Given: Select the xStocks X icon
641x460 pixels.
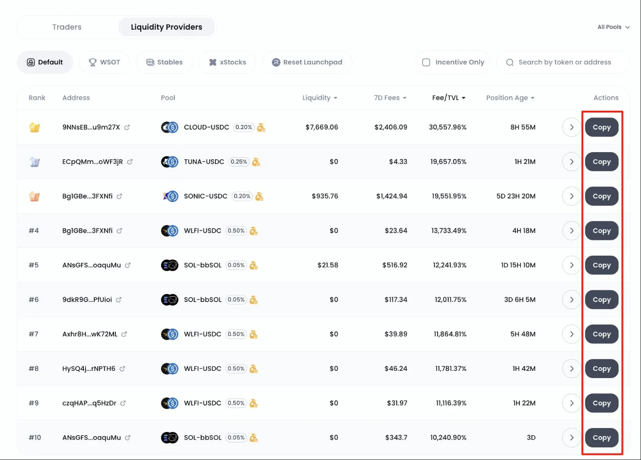Looking at the screenshot, I should 213,62.
